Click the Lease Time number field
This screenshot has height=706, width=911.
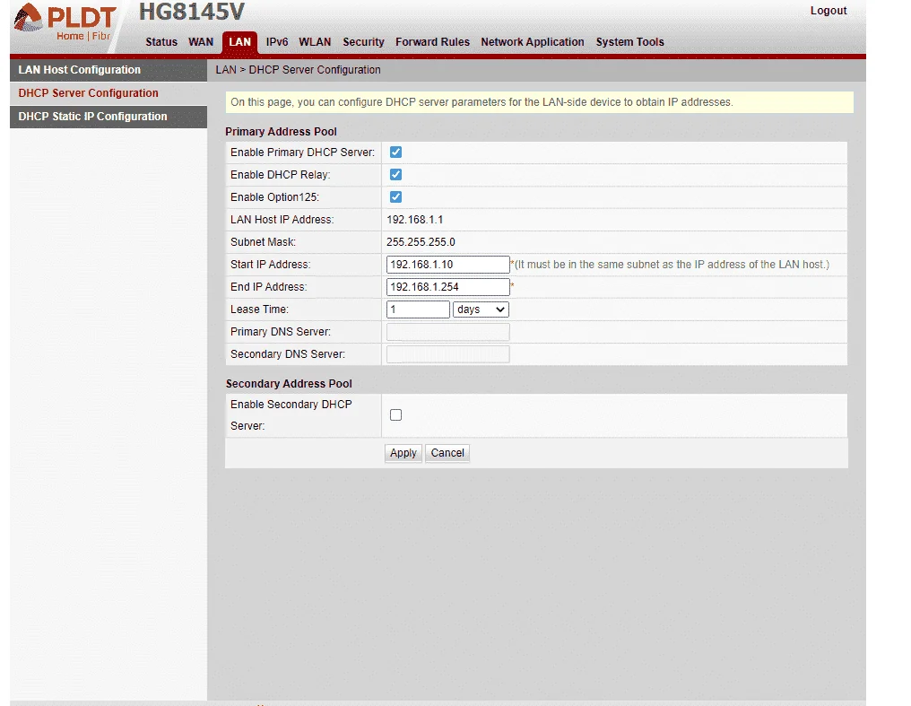[419, 309]
